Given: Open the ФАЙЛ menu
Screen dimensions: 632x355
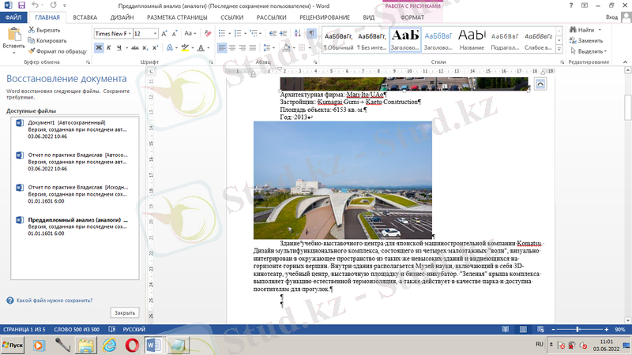Looking at the screenshot, I should 13,17.
